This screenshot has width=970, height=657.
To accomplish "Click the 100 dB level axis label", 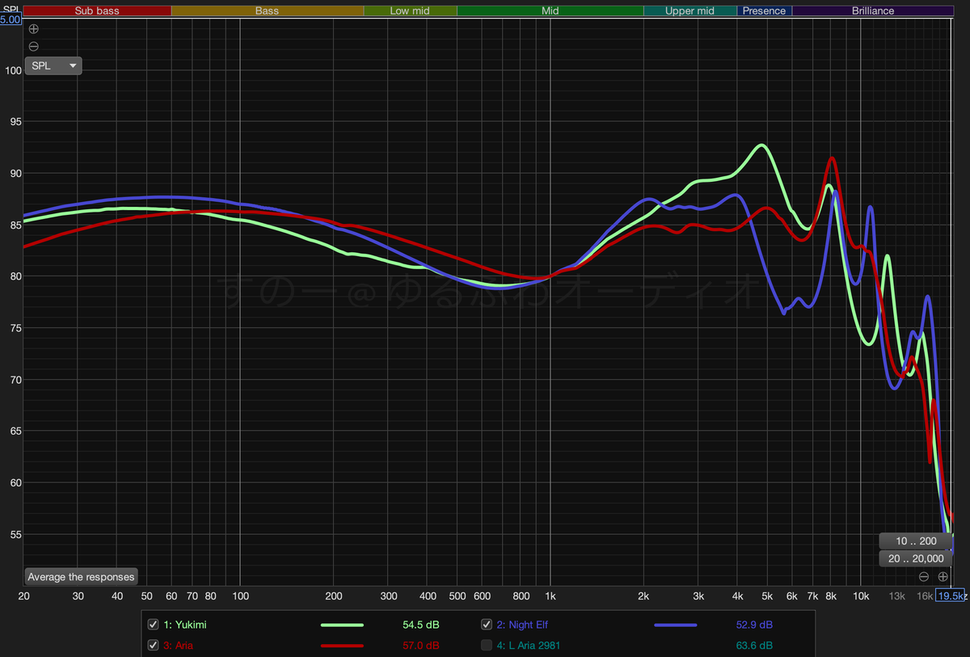I will (12, 70).
